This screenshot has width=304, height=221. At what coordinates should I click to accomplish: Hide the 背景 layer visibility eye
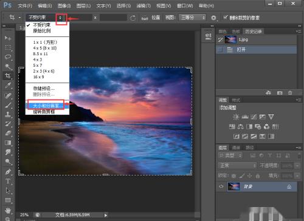click(x=221, y=186)
